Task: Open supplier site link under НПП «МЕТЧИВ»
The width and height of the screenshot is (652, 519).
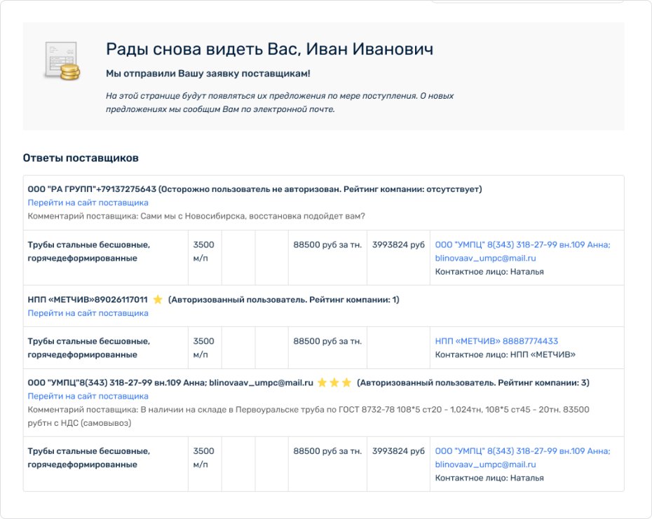Action: pyautogui.click(x=88, y=313)
